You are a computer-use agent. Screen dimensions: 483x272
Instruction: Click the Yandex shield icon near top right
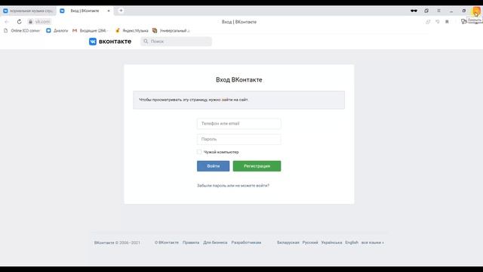click(x=463, y=22)
